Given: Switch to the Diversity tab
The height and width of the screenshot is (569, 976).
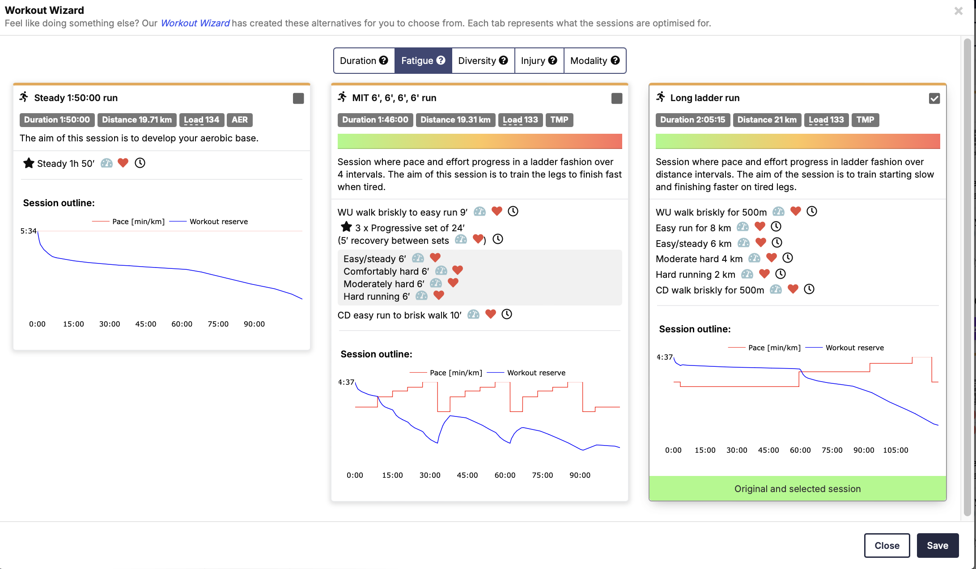Looking at the screenshot, I should click(x=483, y=61).
